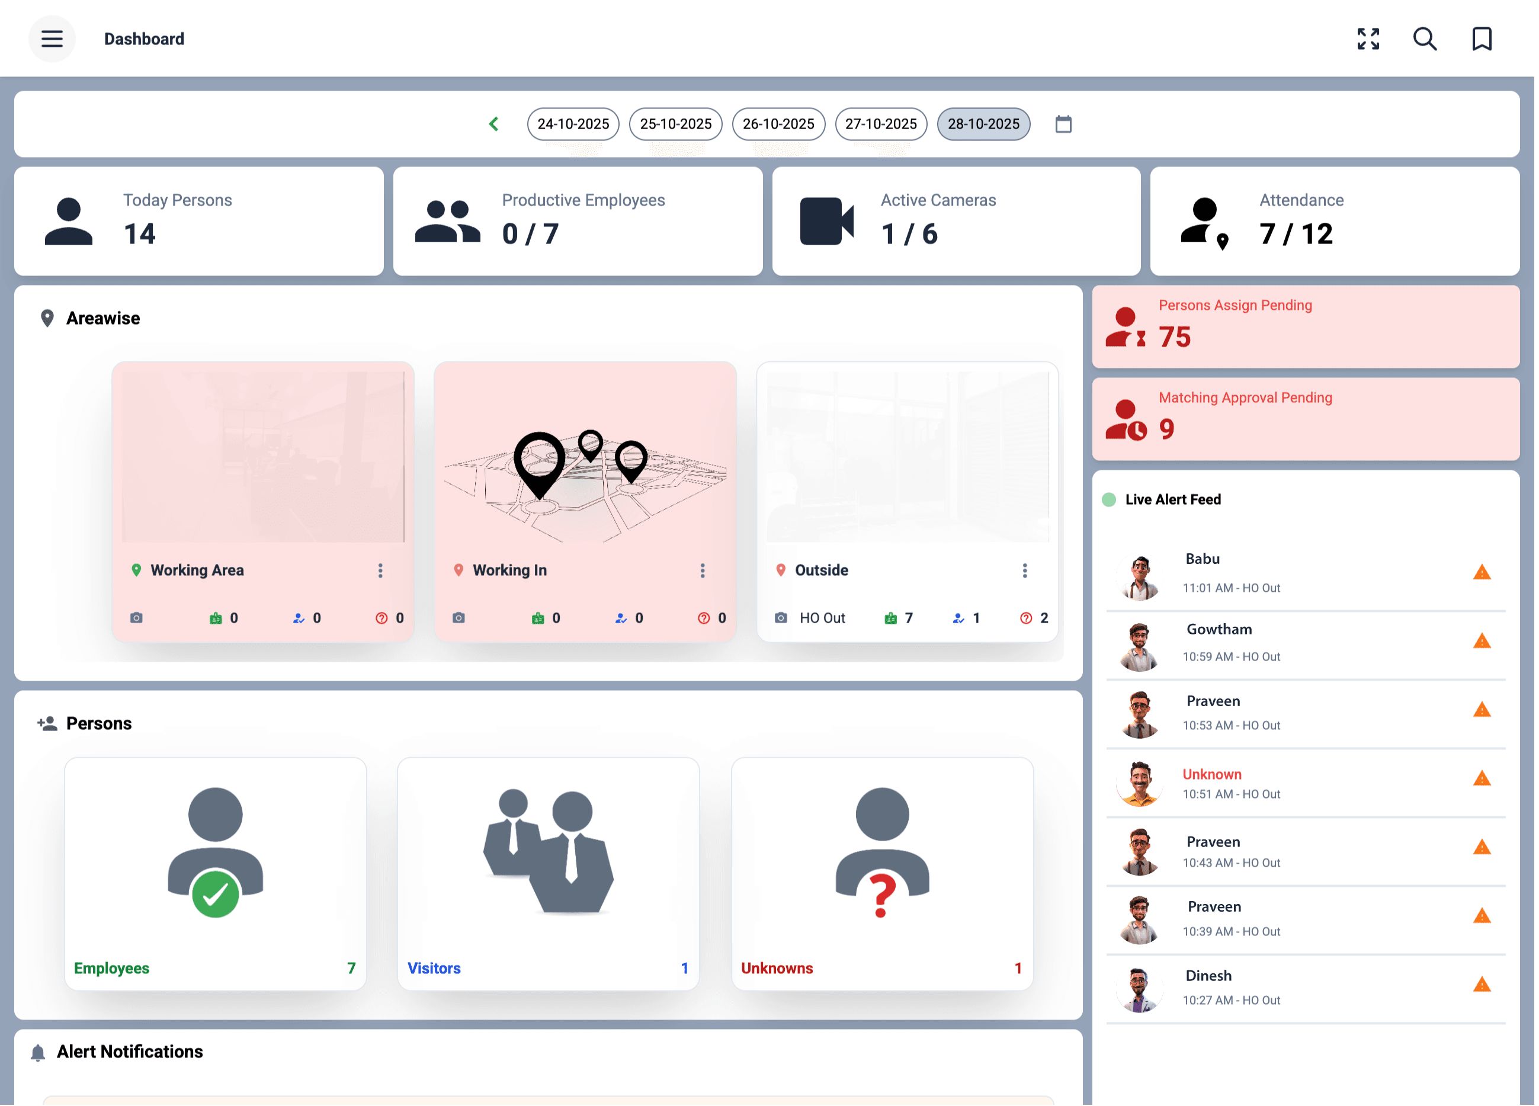Viewport: 1539px width, 1106px height.
Task: Select date 25-10-2025
Action: point(677,124)
